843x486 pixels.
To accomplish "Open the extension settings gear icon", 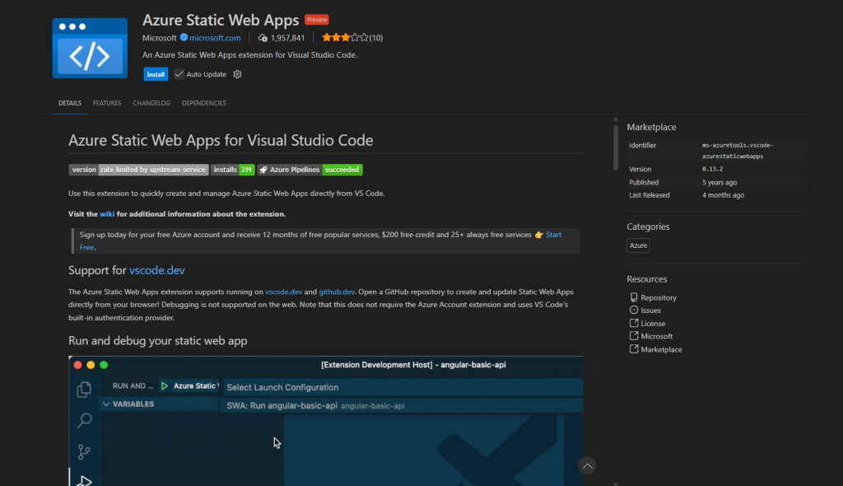I will pos(237,74).
